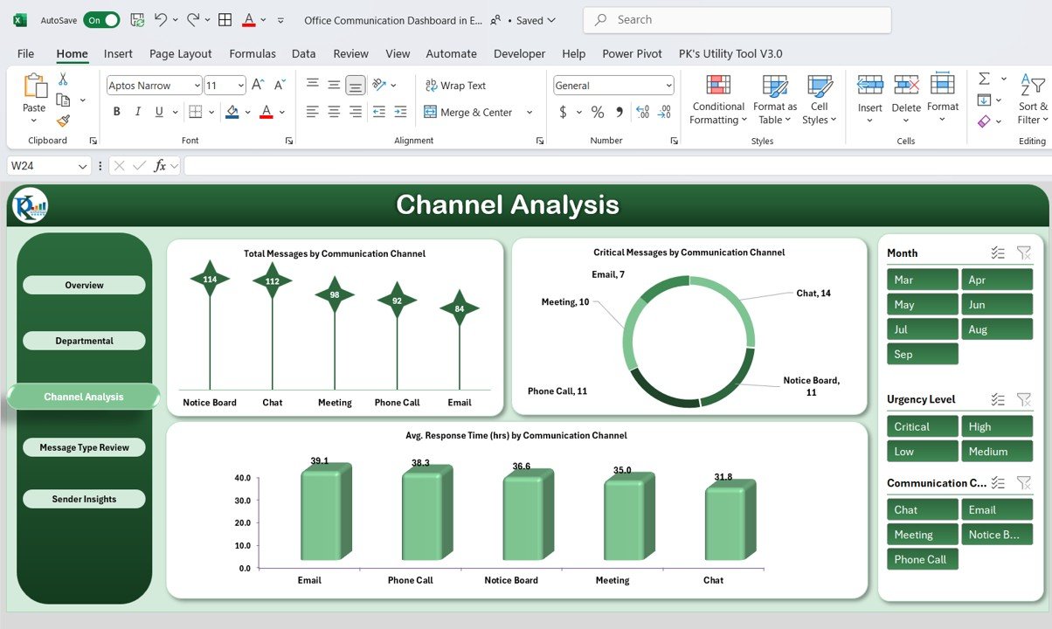Toggle Wrap Text option
Image resolution: width=1052 pixels, height=629 pixels.
point(455,86)
